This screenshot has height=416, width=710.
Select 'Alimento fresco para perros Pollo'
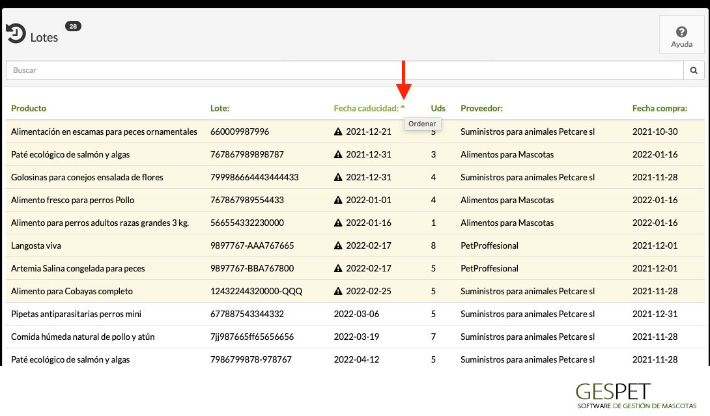point(72,200)
